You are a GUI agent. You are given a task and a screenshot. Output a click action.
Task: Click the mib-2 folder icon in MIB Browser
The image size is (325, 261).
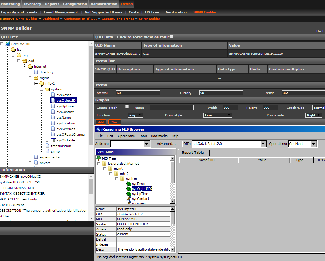(116, 174)
